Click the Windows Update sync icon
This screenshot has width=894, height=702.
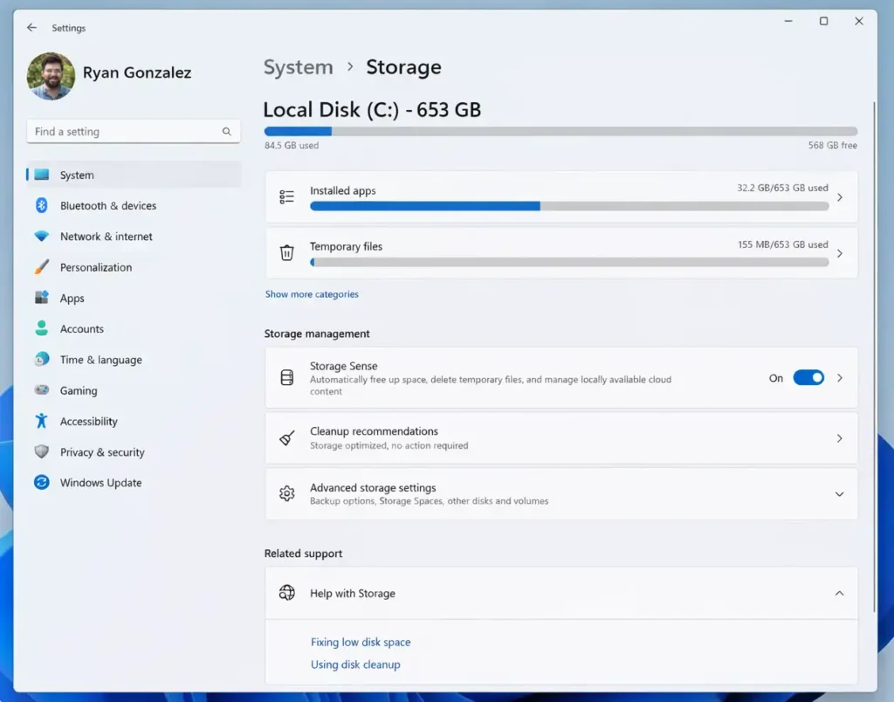click(41, 483)
